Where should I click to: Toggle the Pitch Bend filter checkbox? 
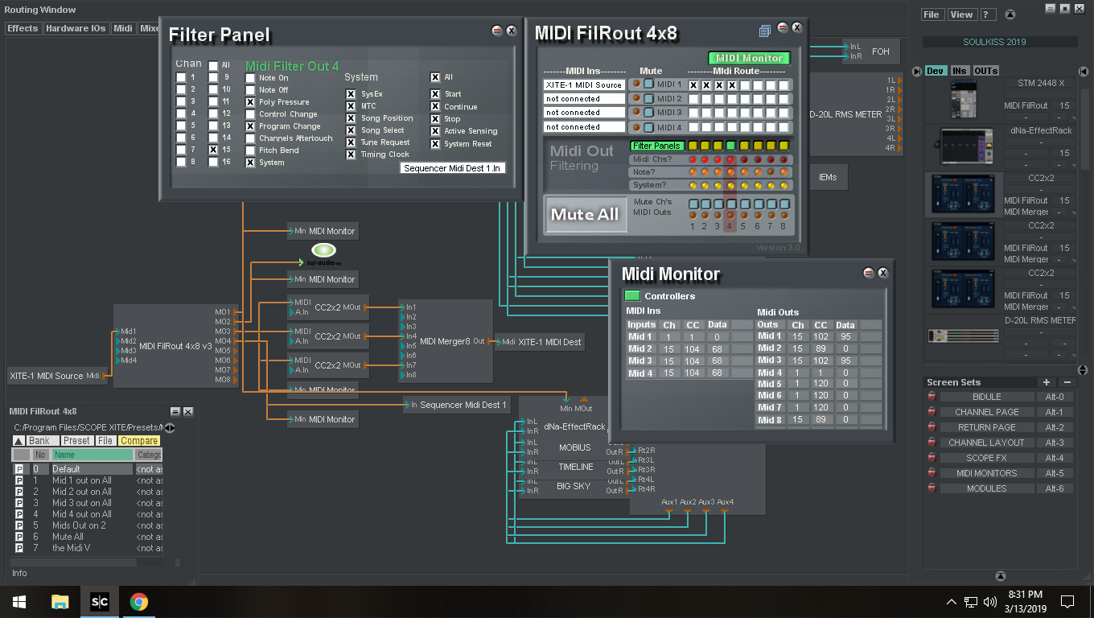[x=250, y=150]
